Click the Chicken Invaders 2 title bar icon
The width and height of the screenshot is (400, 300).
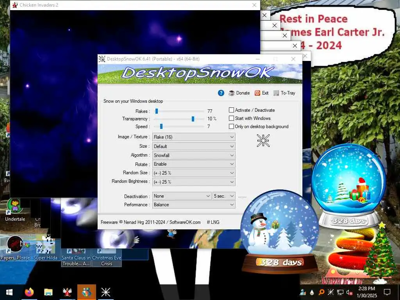tap(15, 5)
